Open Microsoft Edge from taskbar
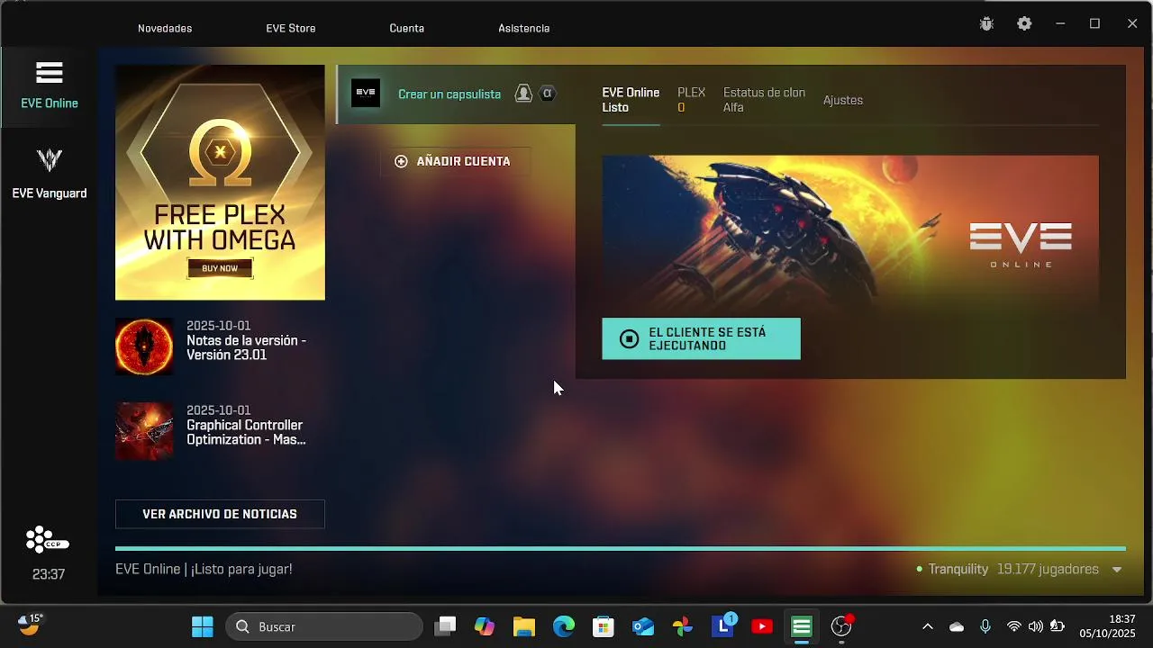The height and width of the screenshot is (648, 1153). [564, 626]
